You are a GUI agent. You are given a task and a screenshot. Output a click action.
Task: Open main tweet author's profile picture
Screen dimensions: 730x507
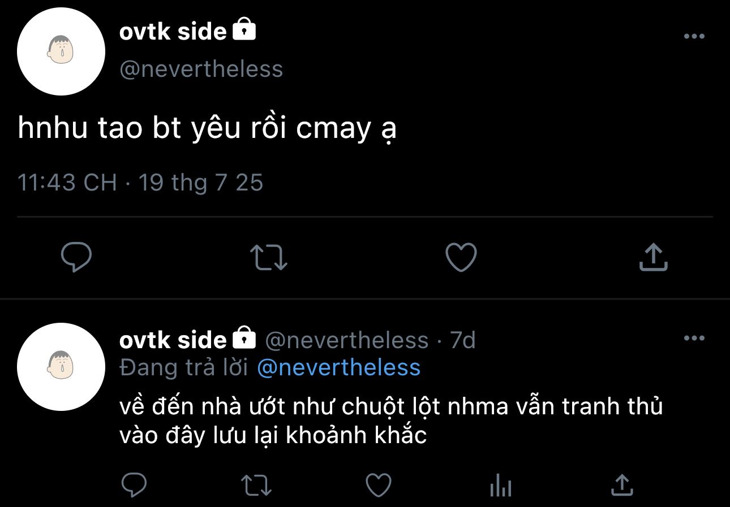click(61, 51)
